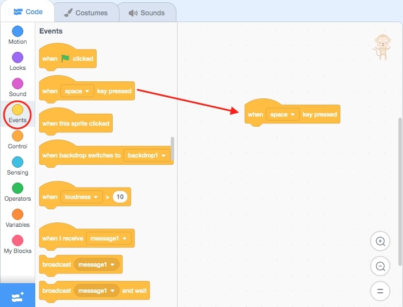403x307 pixels.
Task: Zoom out the workspace
Action: click(380, 266)
